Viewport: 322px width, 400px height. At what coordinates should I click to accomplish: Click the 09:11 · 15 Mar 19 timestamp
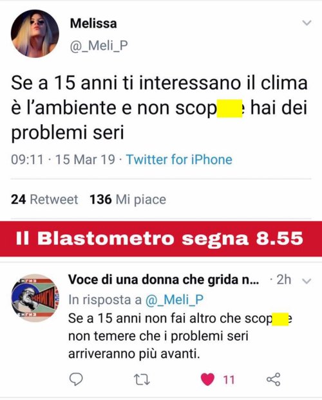pos(63,159)
